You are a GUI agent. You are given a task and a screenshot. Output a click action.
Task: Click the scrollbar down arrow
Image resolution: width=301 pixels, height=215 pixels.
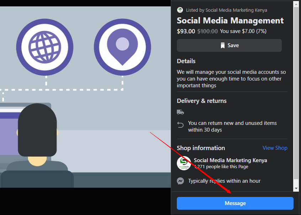296,188
